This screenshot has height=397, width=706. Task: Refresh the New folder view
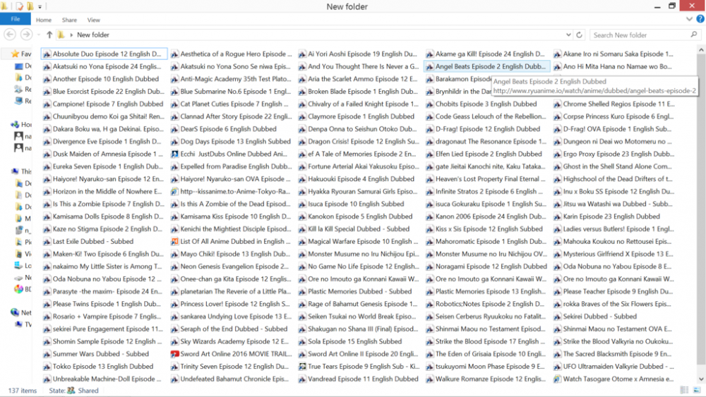[579, 35]
